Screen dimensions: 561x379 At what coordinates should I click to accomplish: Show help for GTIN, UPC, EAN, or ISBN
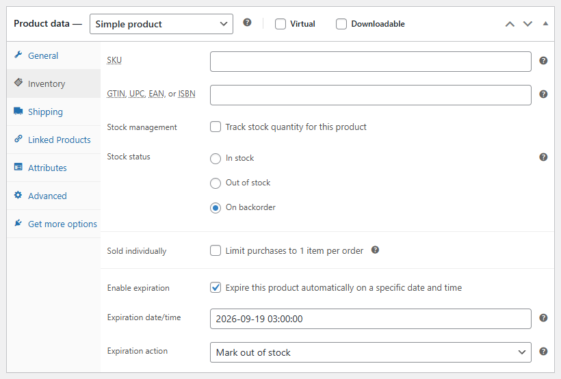543,94
